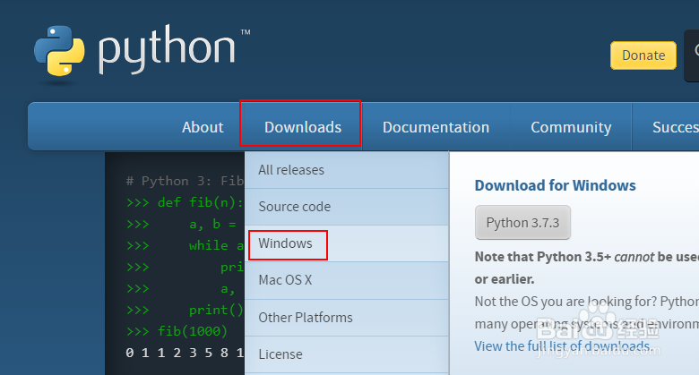Click the fib(1000) line in code sample
This screenshot has width=699, height=375.
pyautogui.click(x=177, y=331)
